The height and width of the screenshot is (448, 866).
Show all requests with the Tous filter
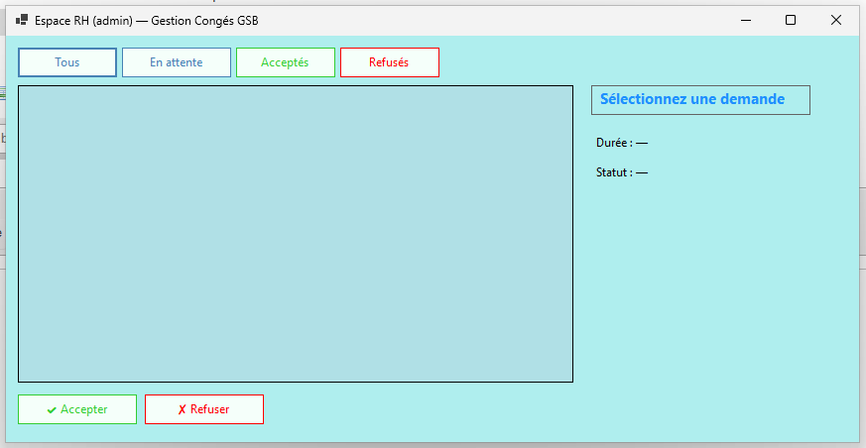[x=67, y=62]
